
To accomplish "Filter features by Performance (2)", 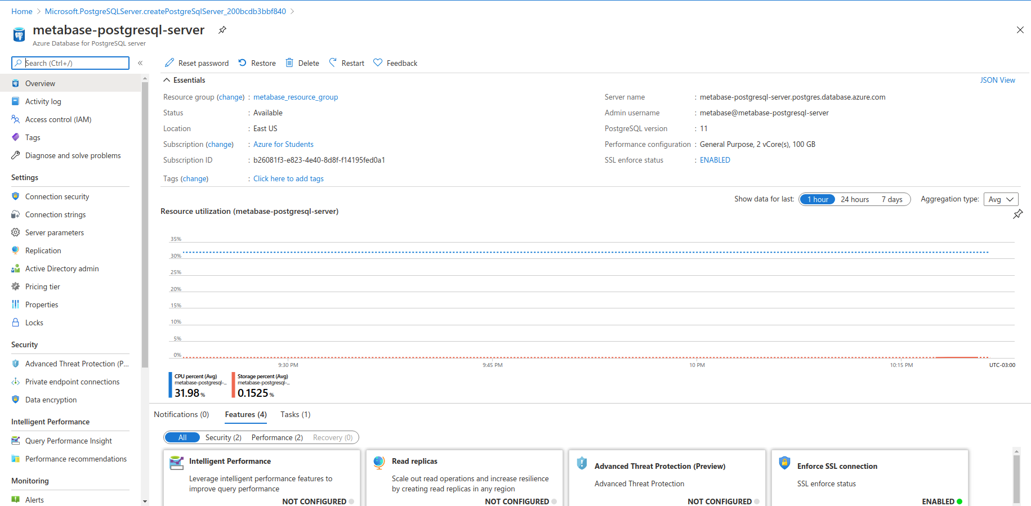I will 277,437.
